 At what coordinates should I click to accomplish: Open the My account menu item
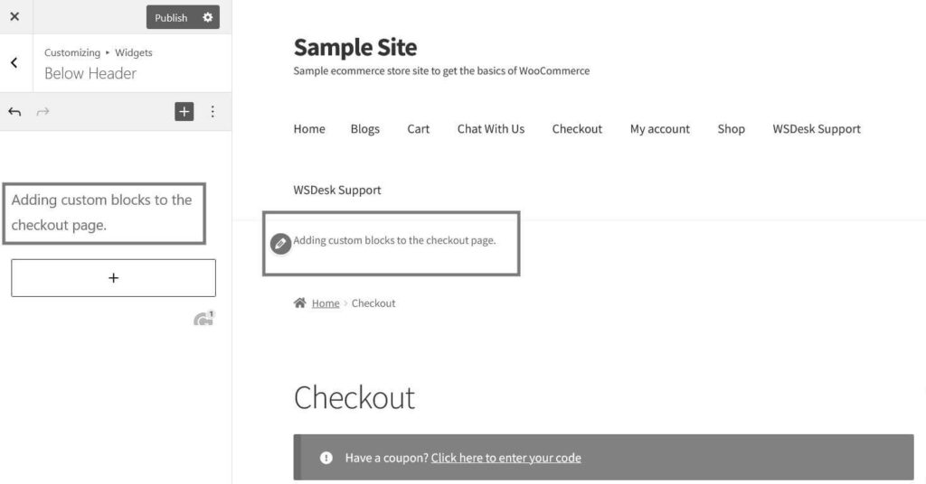tap(659, 128)
